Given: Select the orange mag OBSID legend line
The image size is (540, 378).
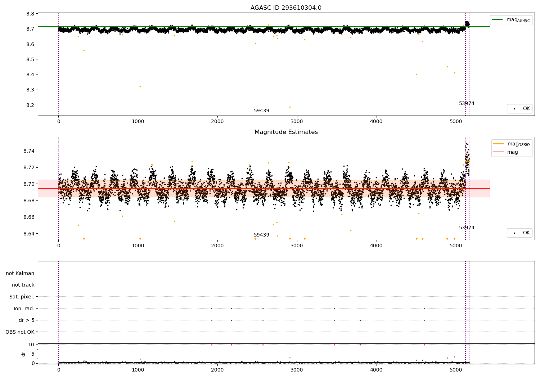Looking at the screenshot, I should [499, 144].
